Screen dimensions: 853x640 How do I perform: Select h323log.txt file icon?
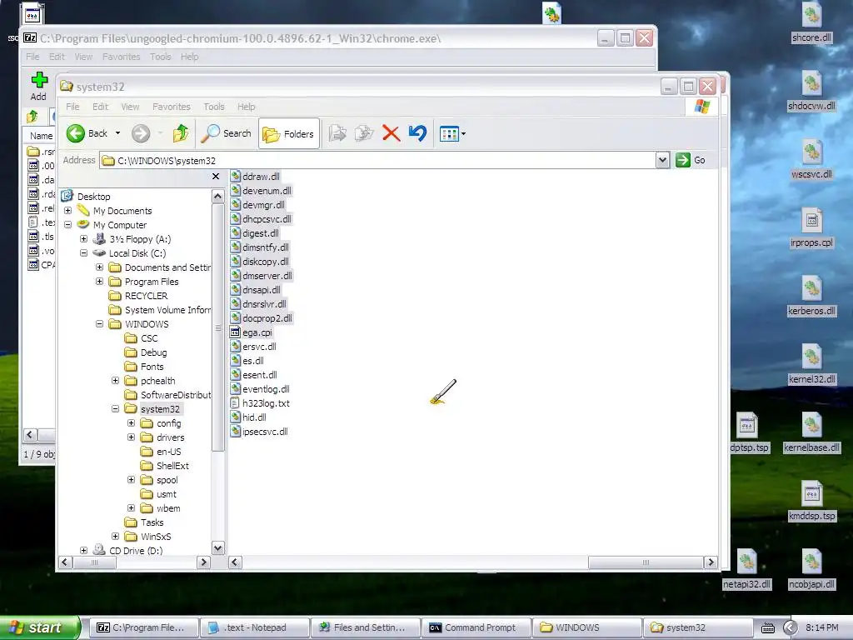pyautogui.click(x=235, y=403)
